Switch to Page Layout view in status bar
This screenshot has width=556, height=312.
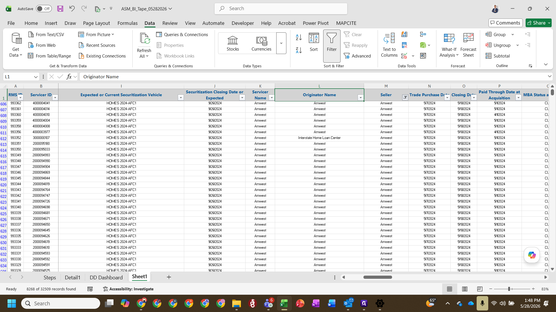point(464,289)
